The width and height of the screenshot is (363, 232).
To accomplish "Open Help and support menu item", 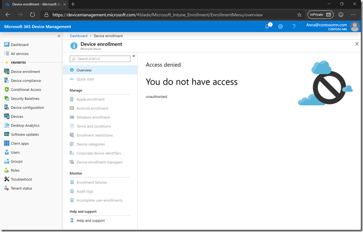I will (x=90, y=221).
